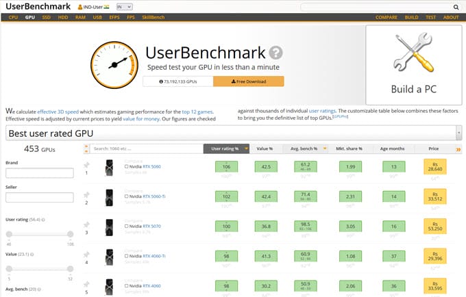Image resolution: width=466 pixels, height=297 pixels.
Task: Click the table sort arrows beside search
Action: tap(86, 148)
